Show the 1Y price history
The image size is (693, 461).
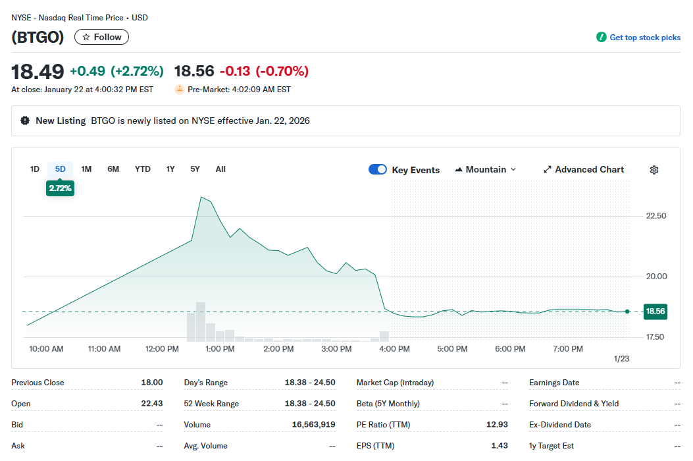pos(170,169)
